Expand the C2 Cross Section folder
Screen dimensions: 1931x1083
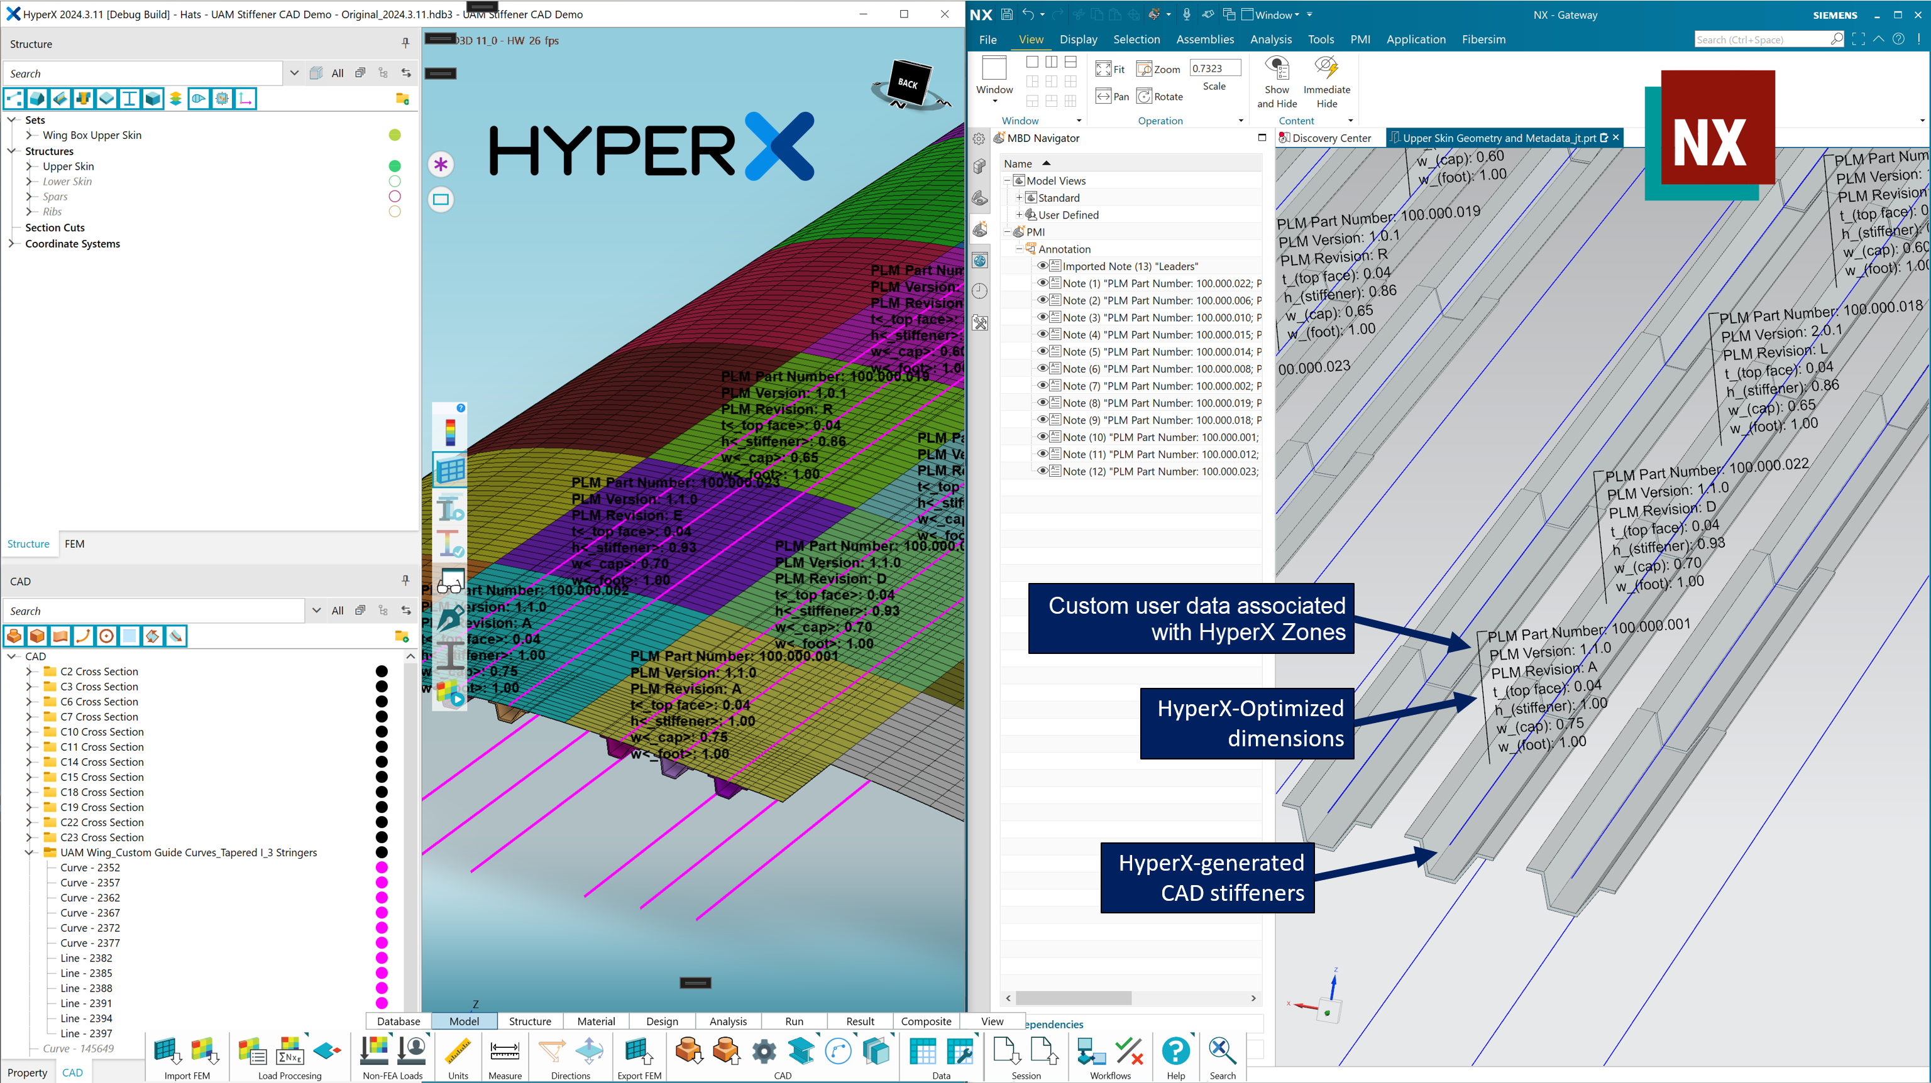click(31, 672)
